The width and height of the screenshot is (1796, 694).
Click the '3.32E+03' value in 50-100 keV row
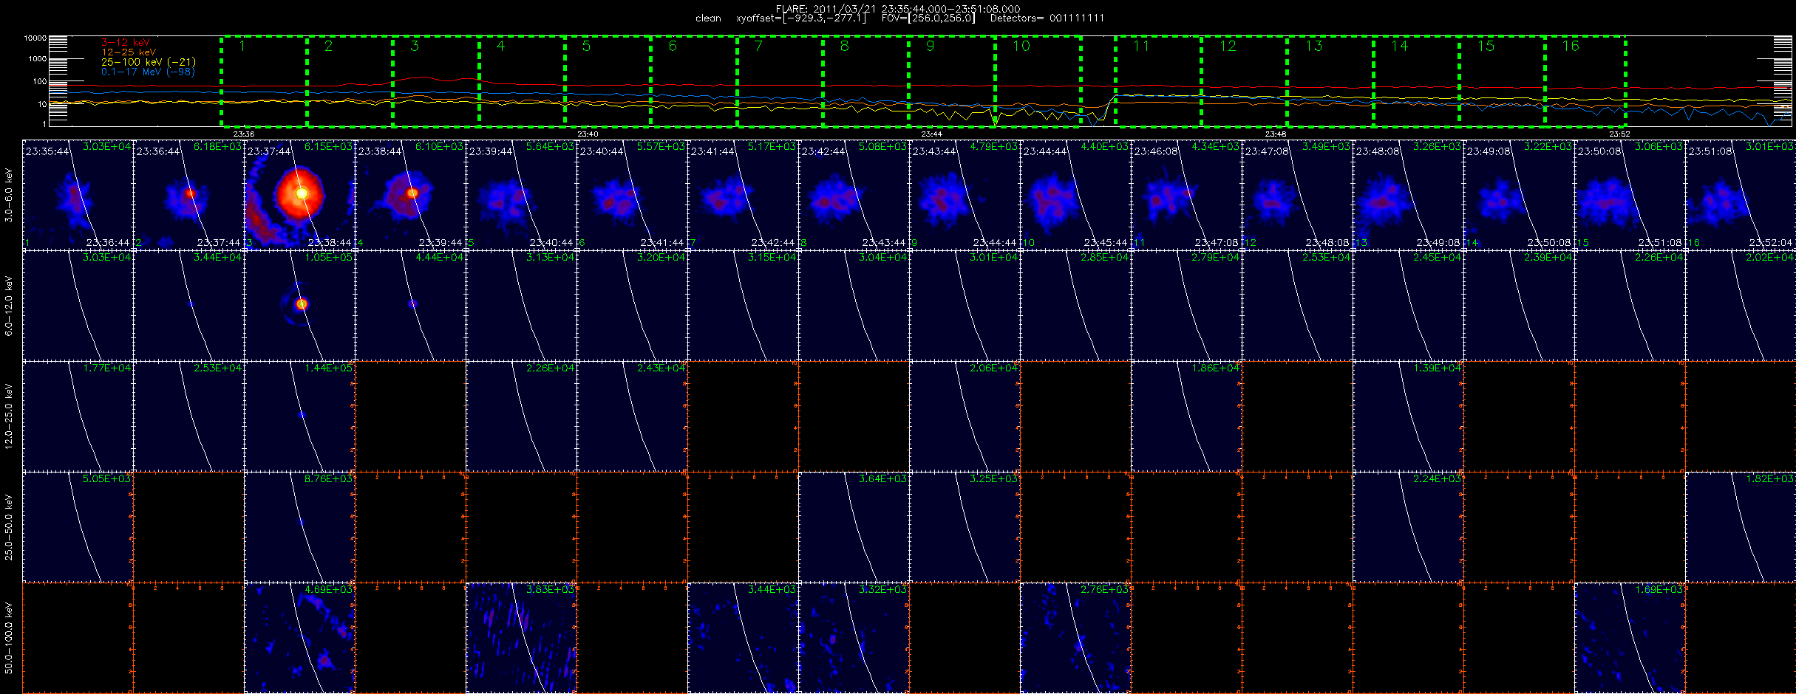pos(882,590)
